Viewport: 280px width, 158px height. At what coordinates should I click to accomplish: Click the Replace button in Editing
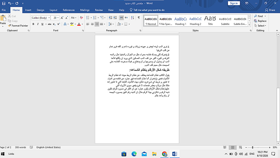click(x=260, y=21)
